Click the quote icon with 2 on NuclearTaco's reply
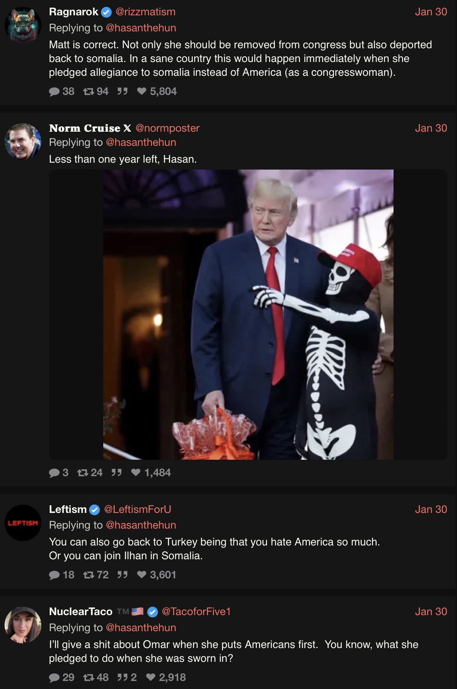 [122, 677]
